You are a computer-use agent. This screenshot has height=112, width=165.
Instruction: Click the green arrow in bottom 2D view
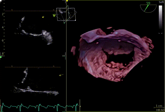tap(61, 75)
